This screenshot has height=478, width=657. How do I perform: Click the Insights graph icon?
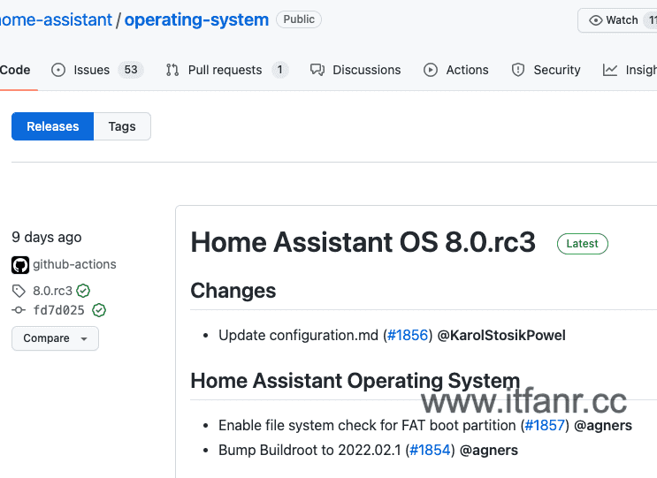click(x=610, y=70)
